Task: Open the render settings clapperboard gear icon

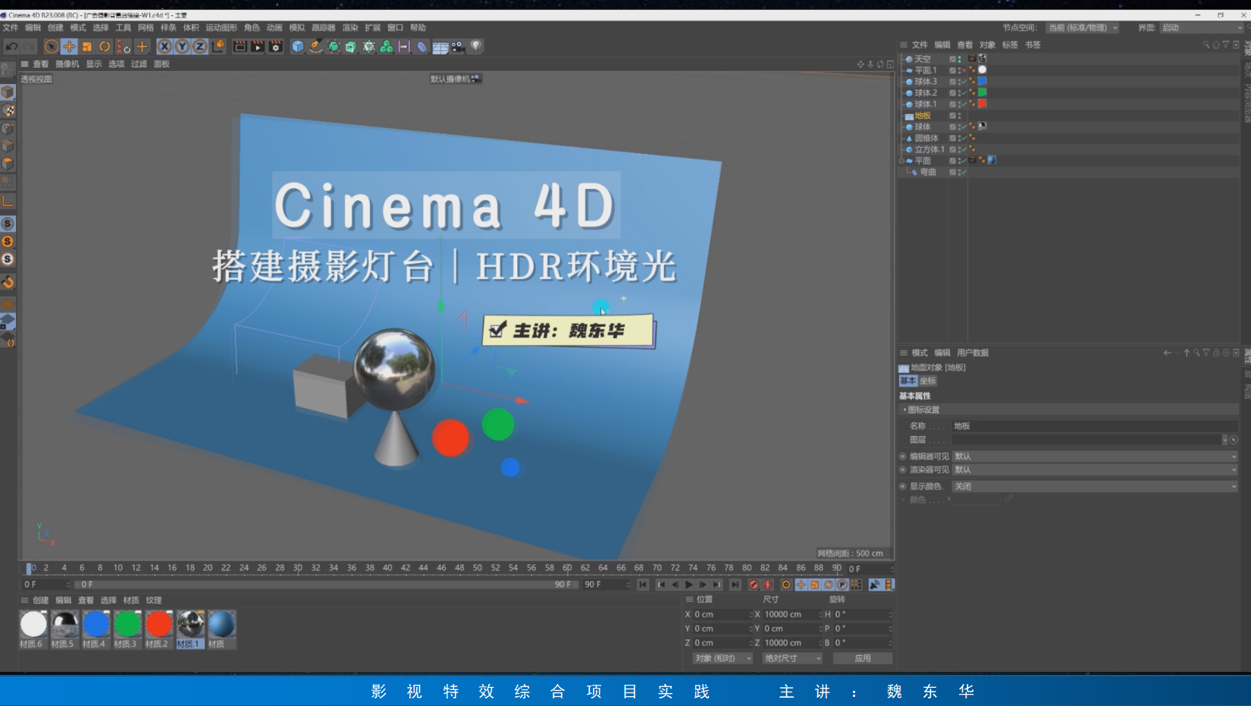Action: point(276,46)
